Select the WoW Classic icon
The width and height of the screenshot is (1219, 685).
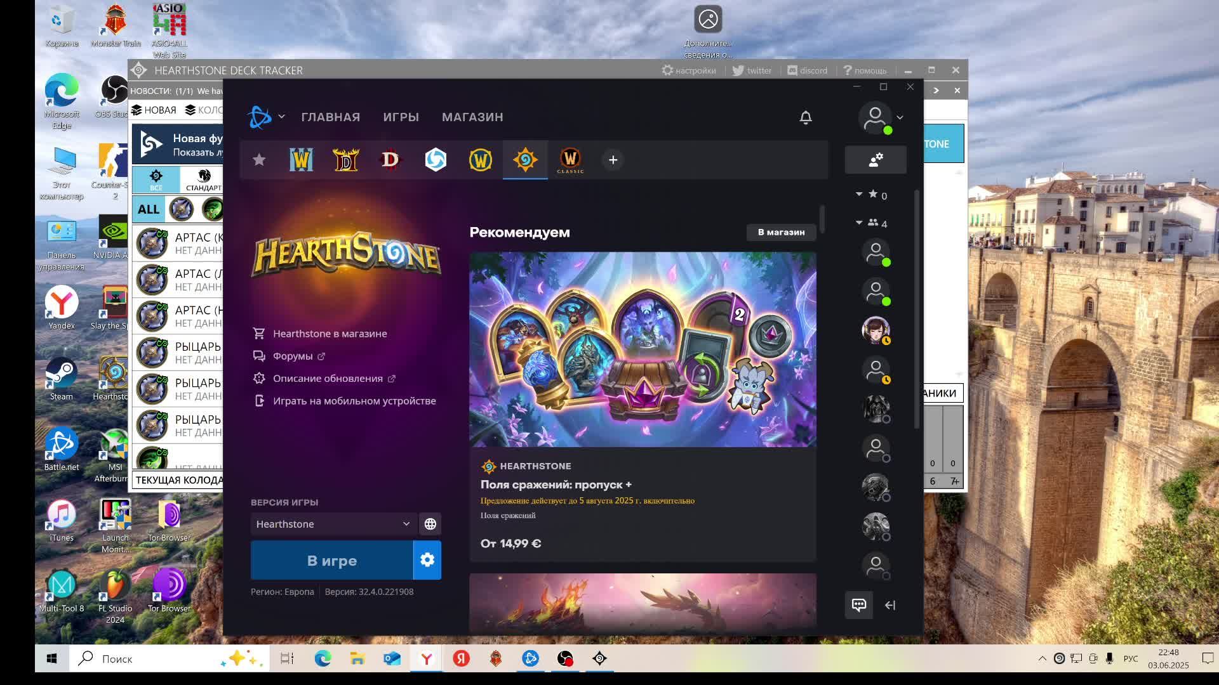[570, 160]
